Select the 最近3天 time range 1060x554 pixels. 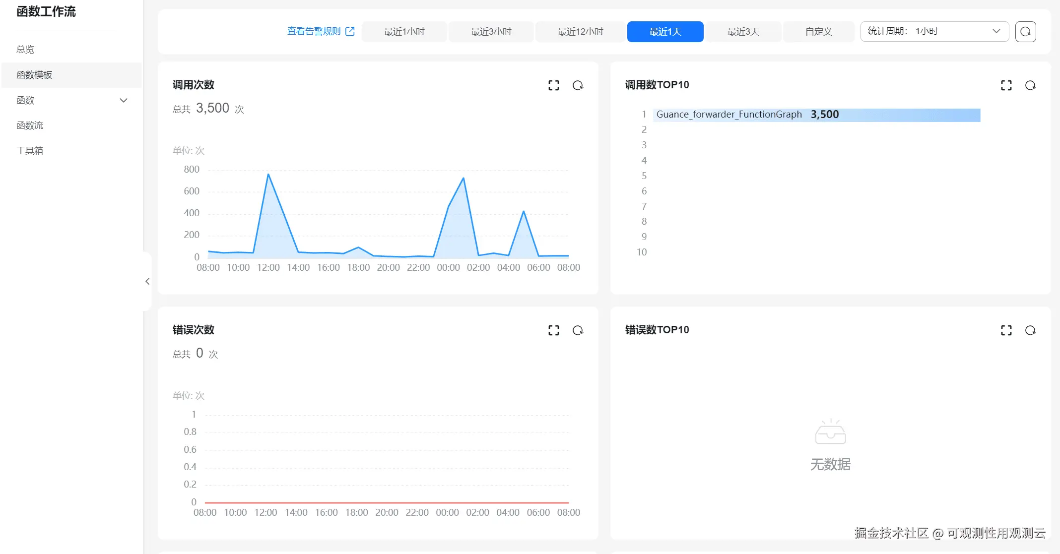tap(743, 32)
